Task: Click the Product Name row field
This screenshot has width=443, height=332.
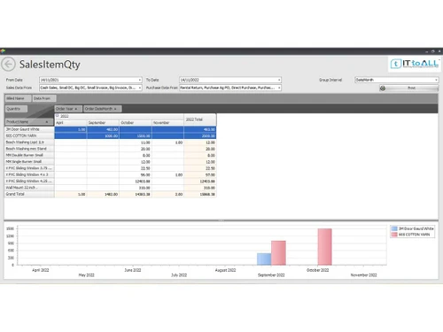Action: (x=29, y=122)
